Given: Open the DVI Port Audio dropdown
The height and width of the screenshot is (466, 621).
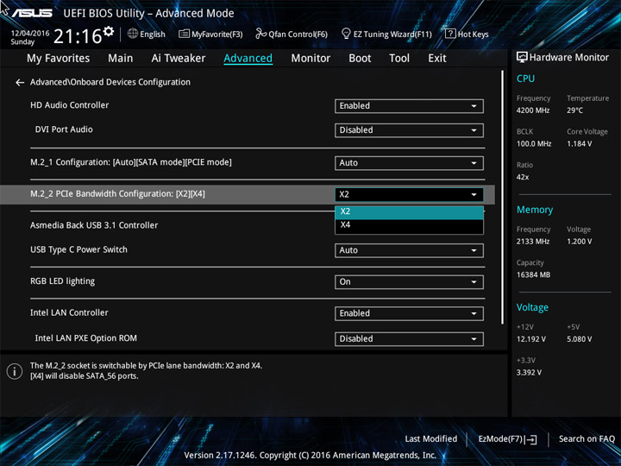Looking at the screenshot, I should coord(409,130).
